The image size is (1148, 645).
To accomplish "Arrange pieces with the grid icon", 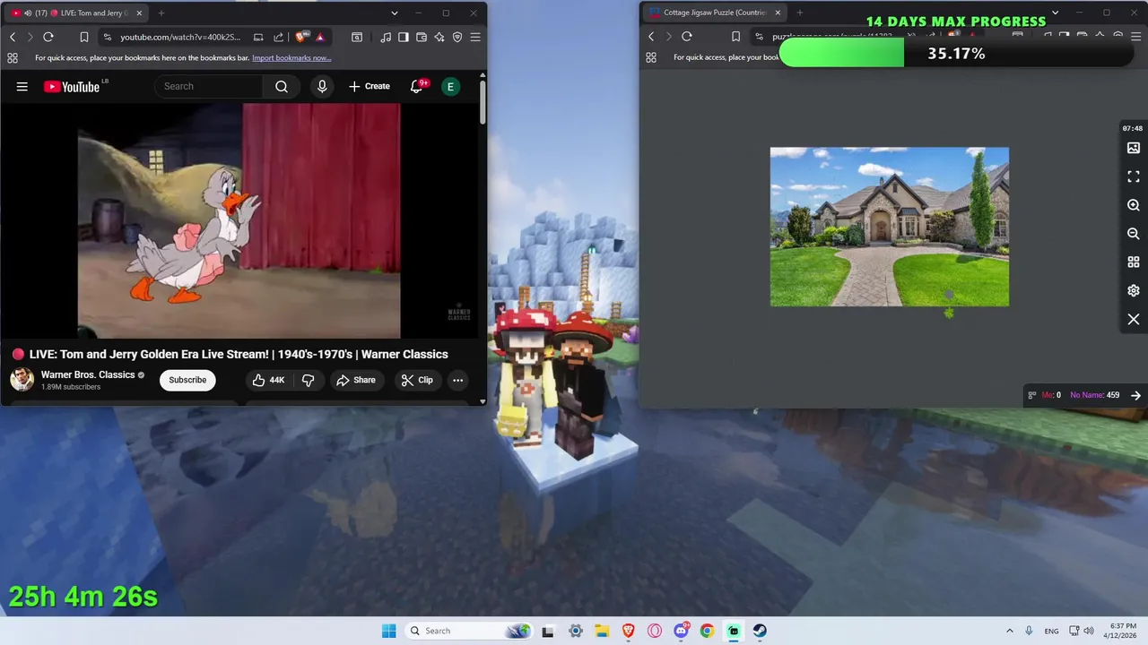I will click(x=1134, y=262).
